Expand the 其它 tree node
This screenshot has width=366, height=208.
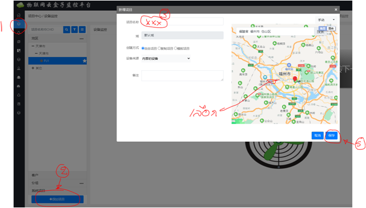click(33, 68)
